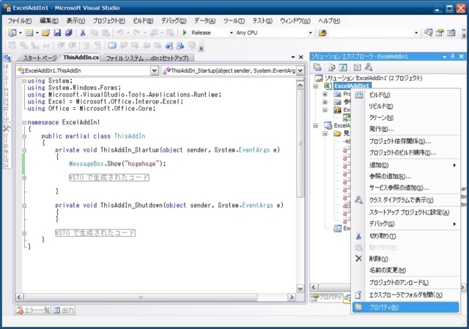Choose 参照の追加 from the context menu
This screenshot has height=329, width=469.
[x=405, y=176]
